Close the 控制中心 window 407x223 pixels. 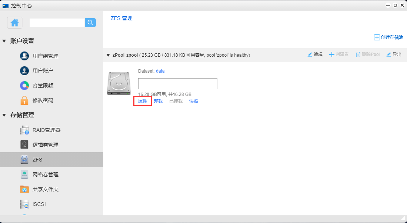pos(402,5)
